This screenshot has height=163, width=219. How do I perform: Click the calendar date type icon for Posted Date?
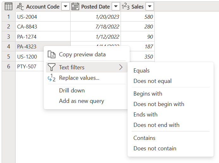(75, 6)
